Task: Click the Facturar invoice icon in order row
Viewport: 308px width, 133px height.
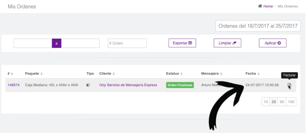Action: pyautogui.click(x=289, y=86)
